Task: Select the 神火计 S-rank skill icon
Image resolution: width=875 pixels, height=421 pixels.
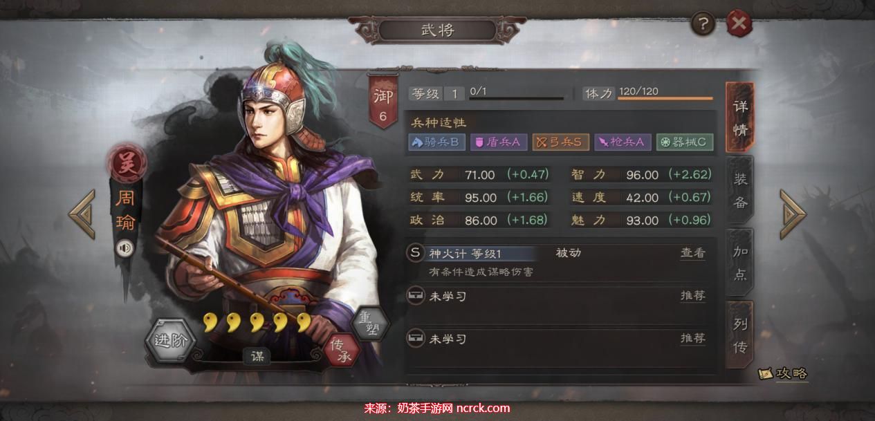Action: tap(415, 253)
